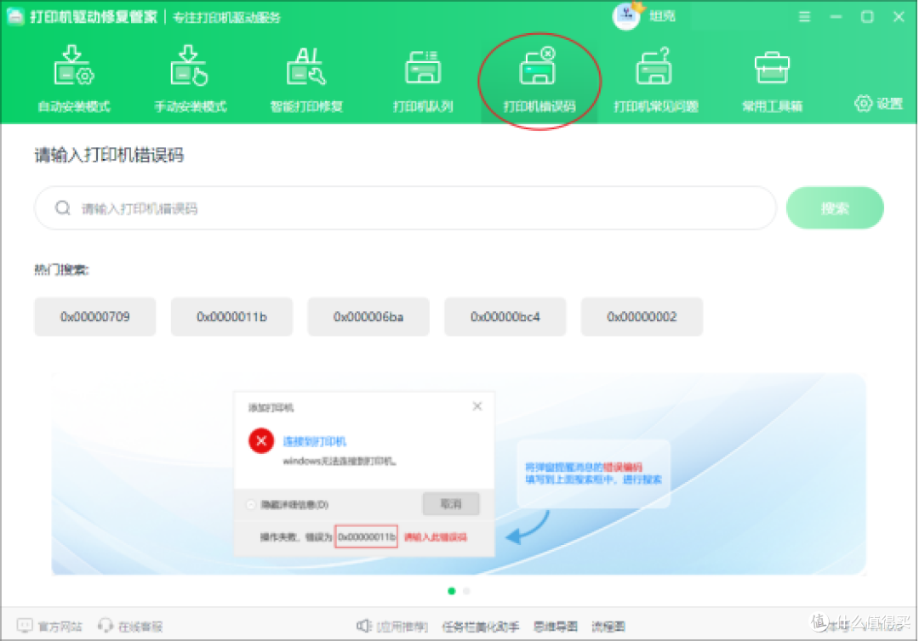Screen dimensions: 919x641
Task: Open 官方网站 official website link
Action: pos(50,627)
